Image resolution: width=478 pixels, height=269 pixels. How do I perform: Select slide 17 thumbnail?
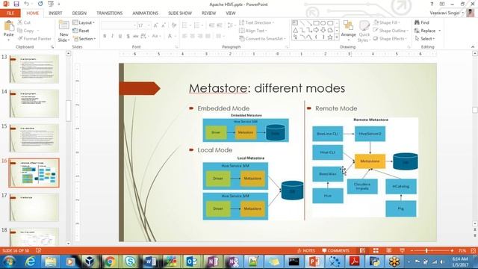[x=34, y=207]
